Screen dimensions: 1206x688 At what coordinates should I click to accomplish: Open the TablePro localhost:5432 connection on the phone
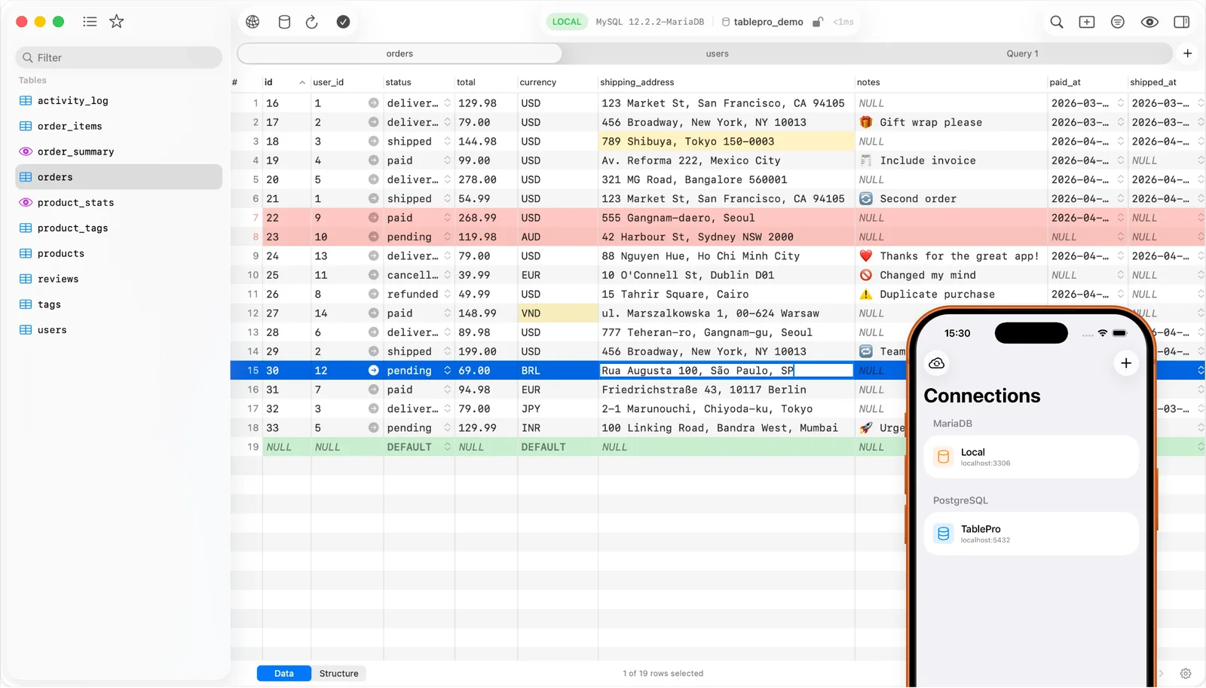click(1031, 534)
